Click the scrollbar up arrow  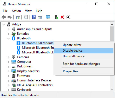(x=112, y=24)
